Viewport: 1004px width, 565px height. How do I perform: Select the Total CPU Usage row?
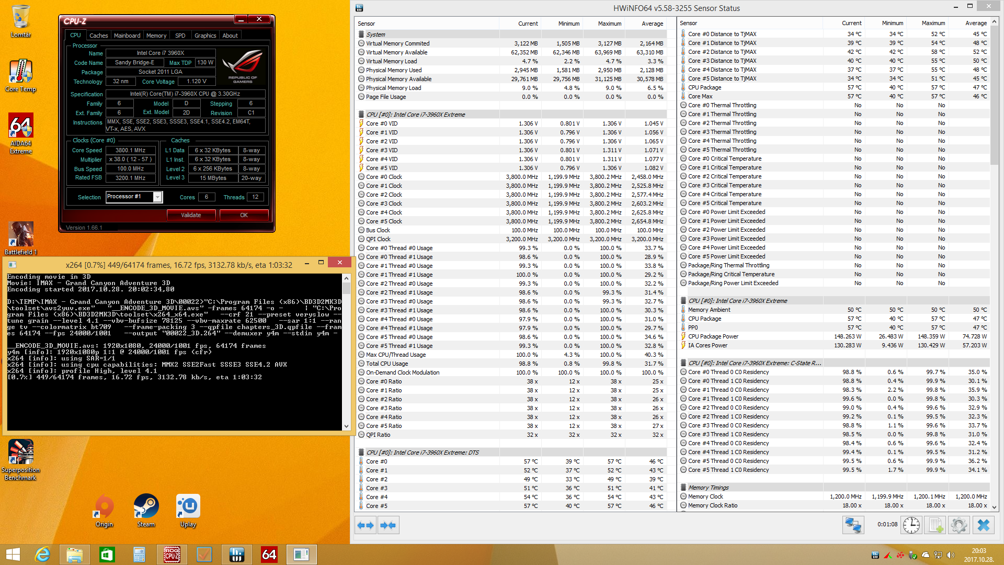[511, 364]
